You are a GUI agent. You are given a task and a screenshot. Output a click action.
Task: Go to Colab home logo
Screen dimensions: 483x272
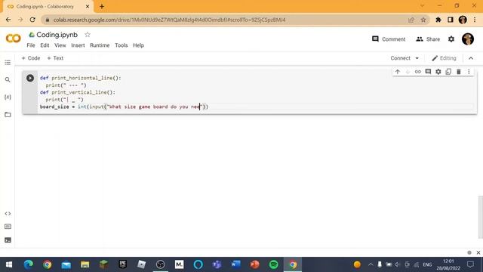coord(14,39)
